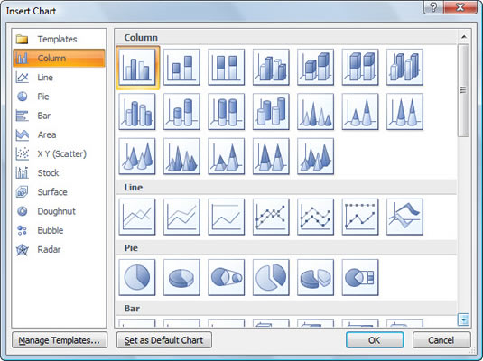Choose the Stacked Column chart icon
Viewport: 483px width, 361px height.
(x=181, y=67)
